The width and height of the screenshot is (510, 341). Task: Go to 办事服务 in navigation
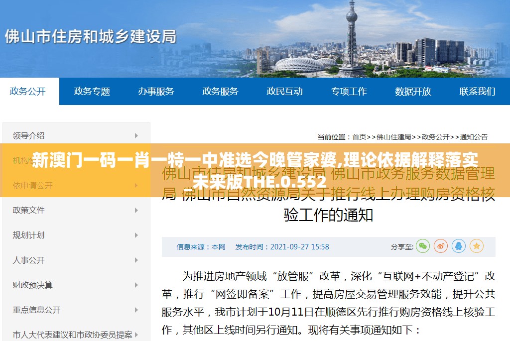click(156, 91)
